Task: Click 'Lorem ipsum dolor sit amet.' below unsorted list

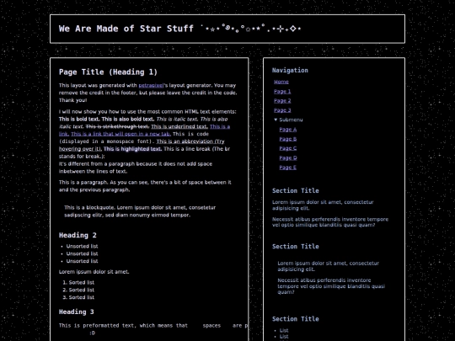Action: tap(94, 272)
